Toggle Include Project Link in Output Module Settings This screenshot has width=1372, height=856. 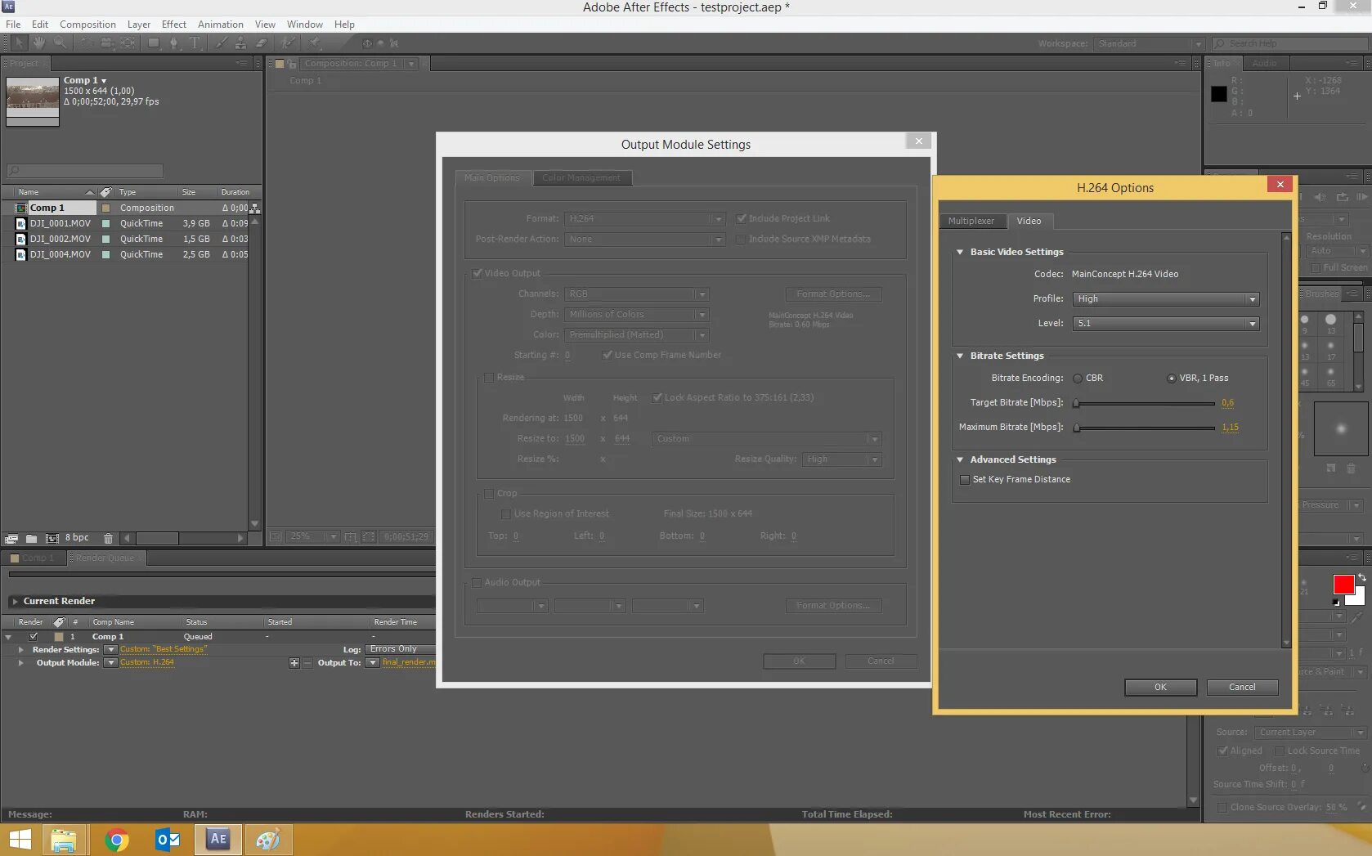[741, 218]
